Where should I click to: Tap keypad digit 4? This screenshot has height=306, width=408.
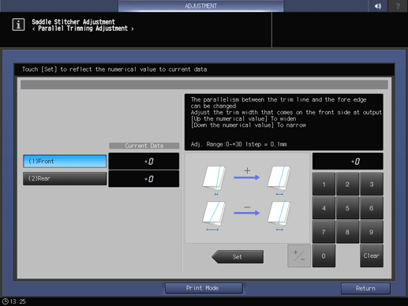pos(324,208)
